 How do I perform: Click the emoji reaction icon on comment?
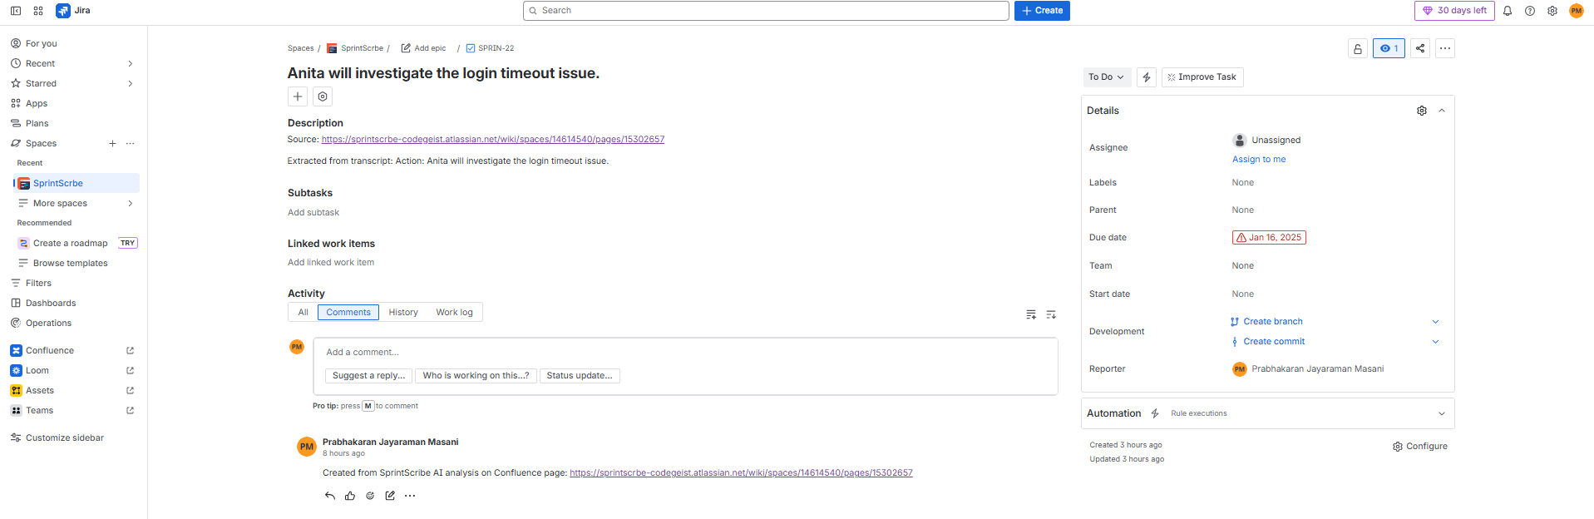(370, 496)
